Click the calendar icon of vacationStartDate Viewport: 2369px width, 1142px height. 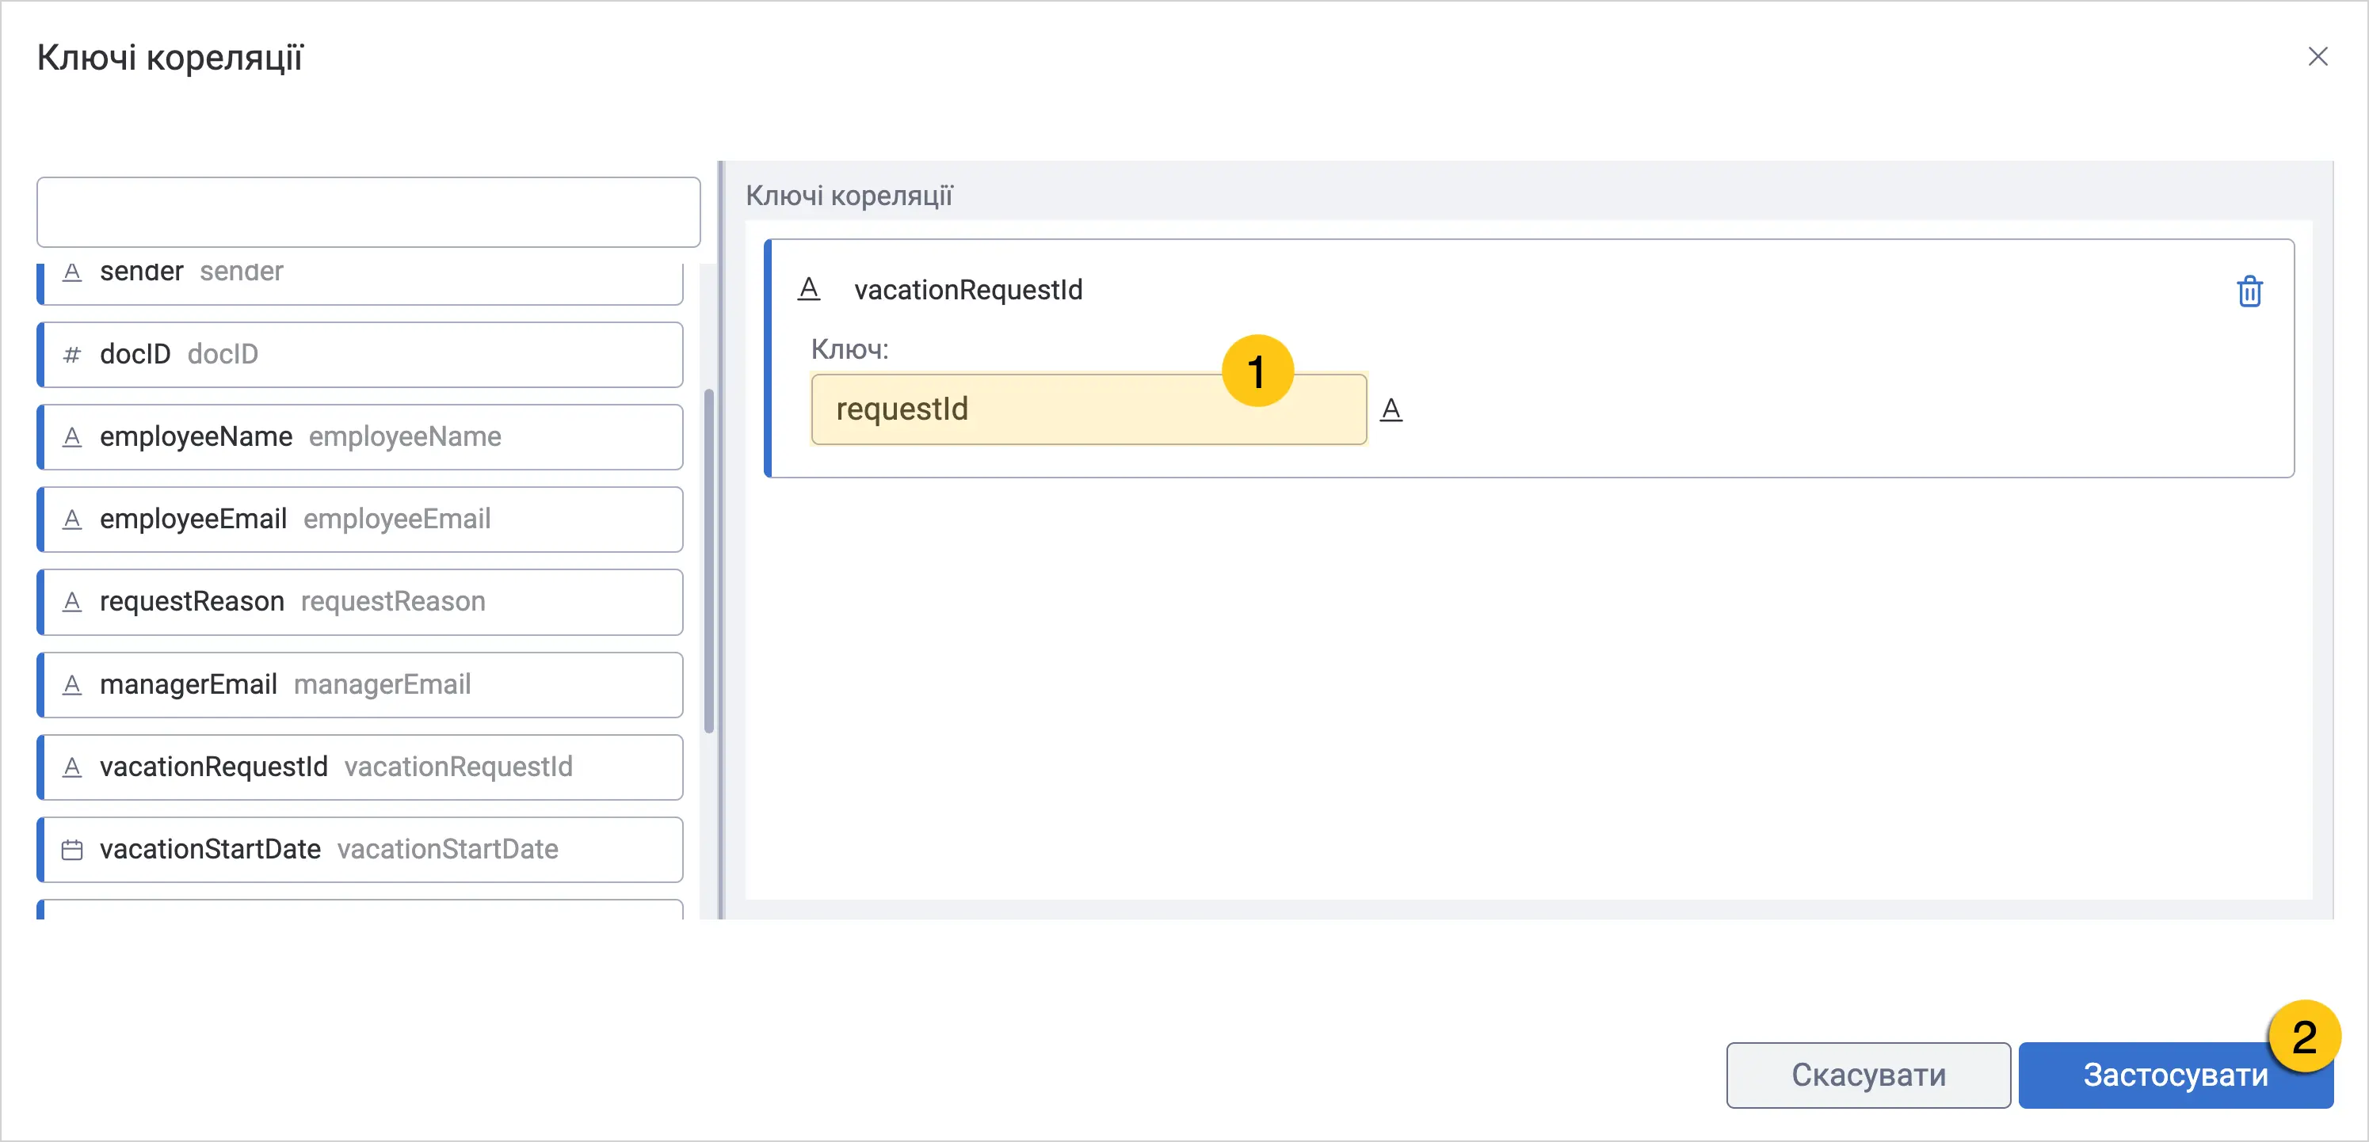(72, 850)
